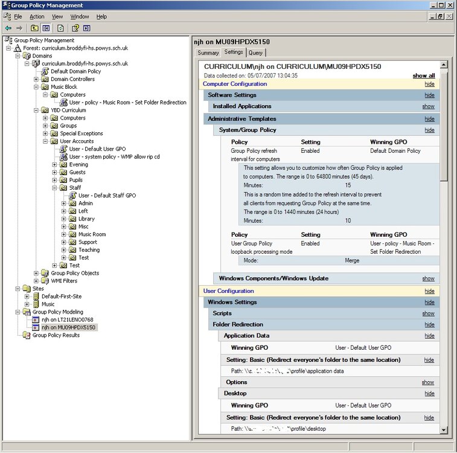457x453 pixels.
Task: Expand the Teaching node
Action: pos(64,250)
